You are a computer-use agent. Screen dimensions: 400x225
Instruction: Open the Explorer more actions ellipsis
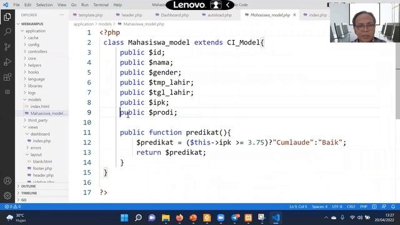click(x=61, y=15)
